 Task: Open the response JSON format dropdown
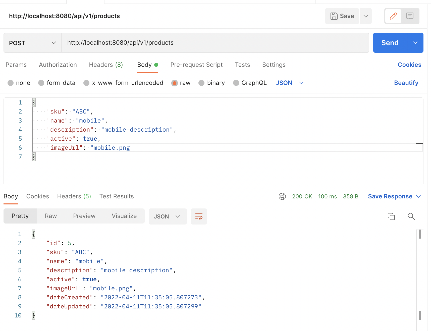168,216
